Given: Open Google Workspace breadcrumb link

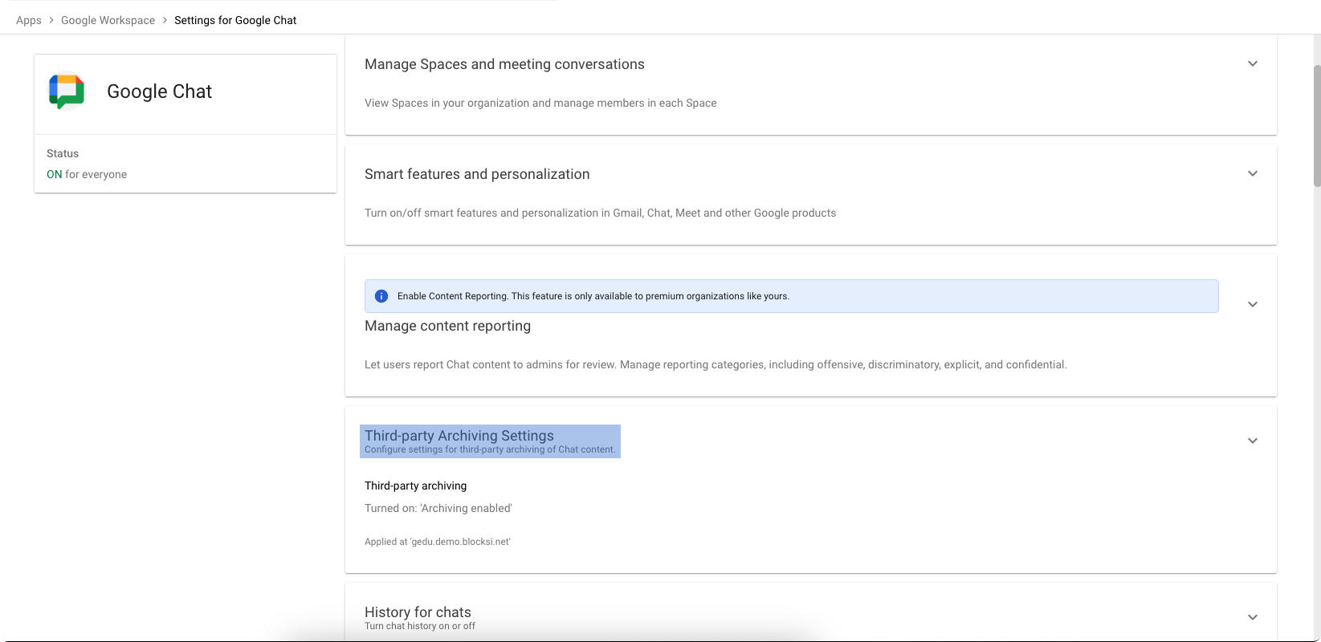Looking at the screenshot, I should coord(108,20).
